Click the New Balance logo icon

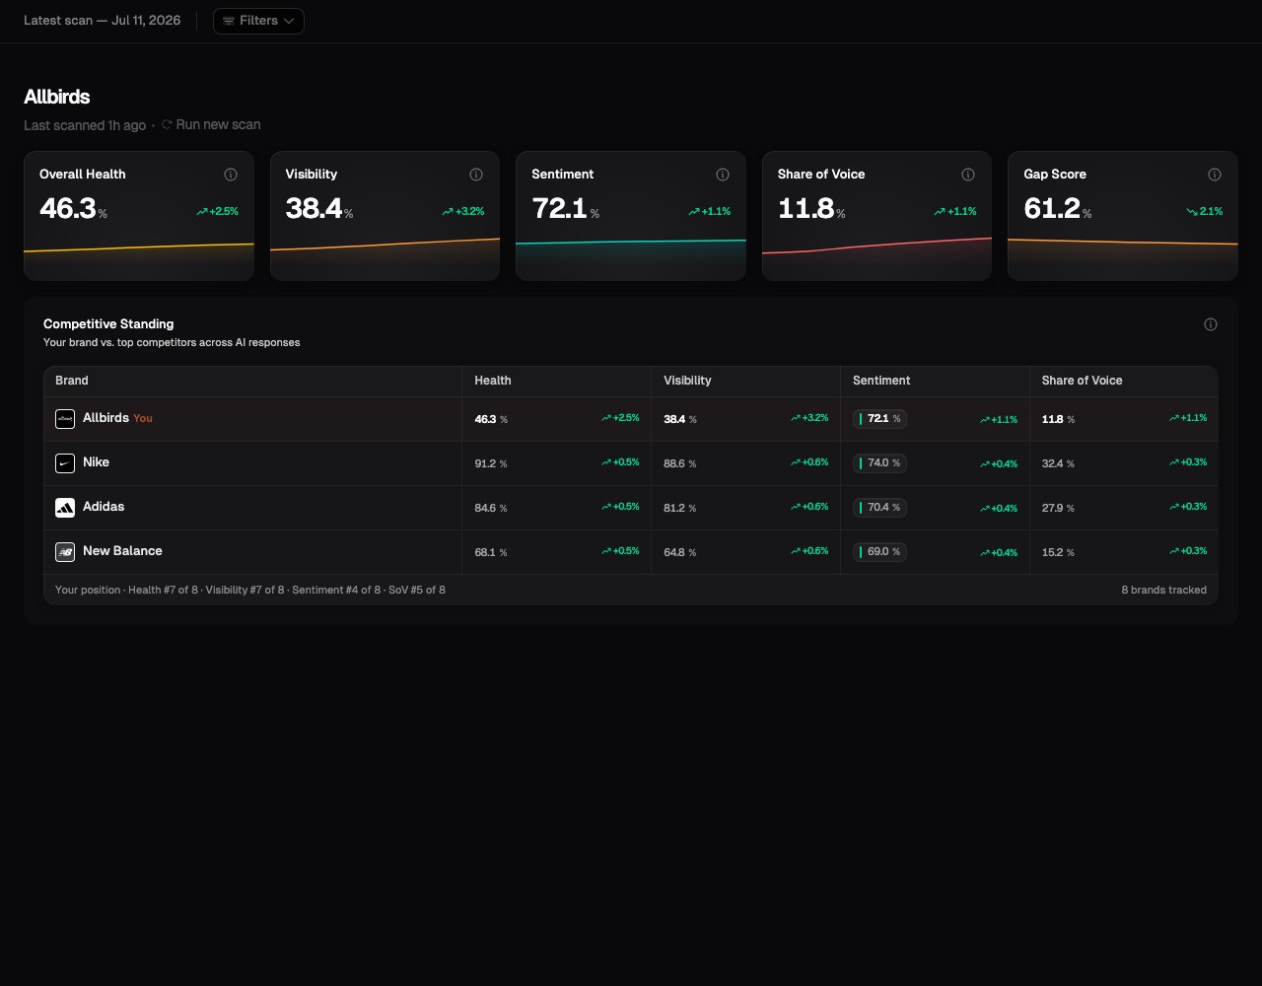(x=65, y=552)
